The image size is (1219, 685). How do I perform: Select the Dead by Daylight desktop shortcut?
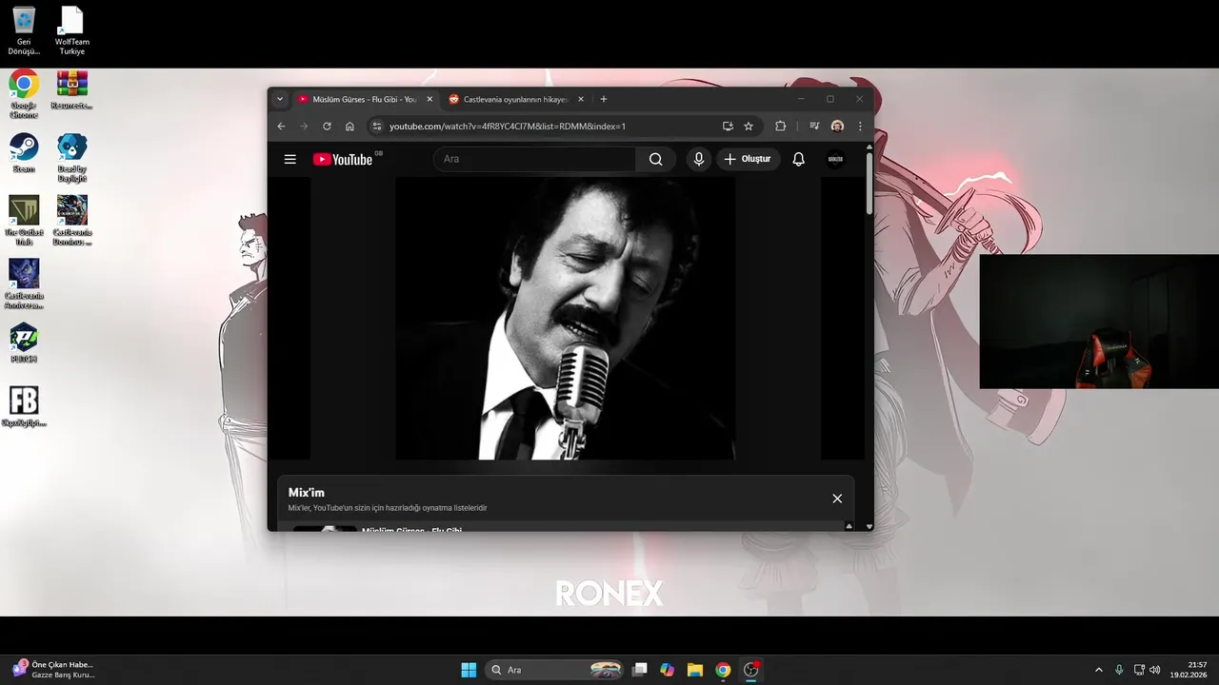tap(71, 158)
